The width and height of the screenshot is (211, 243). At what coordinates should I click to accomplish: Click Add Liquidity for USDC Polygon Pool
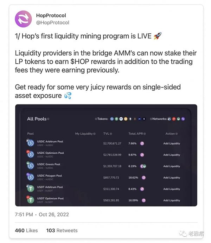(172, 178)
